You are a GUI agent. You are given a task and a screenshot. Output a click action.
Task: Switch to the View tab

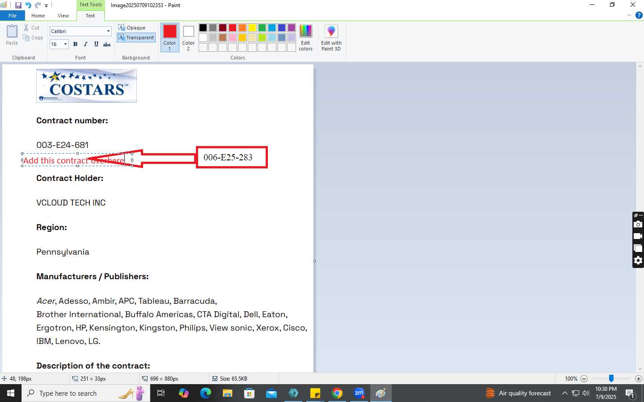coord(63,16)
